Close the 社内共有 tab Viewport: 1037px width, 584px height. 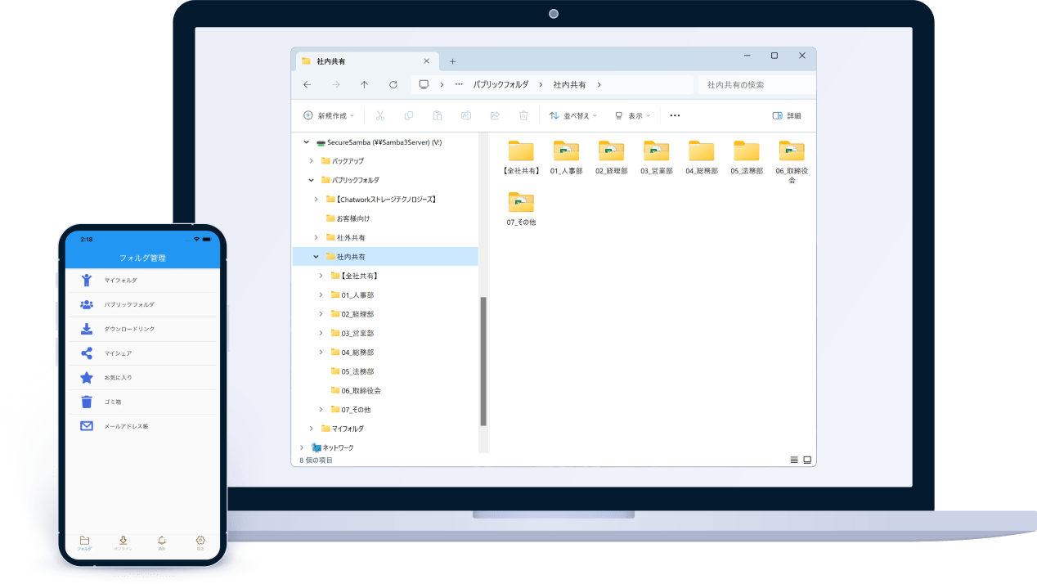pos(426,61)
